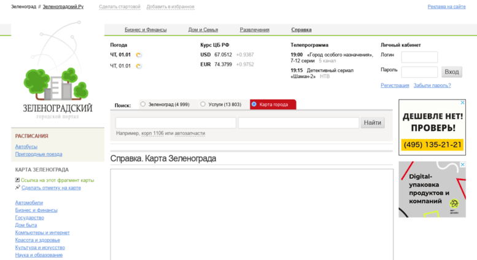Open the Автомобили category
The image size is (477, 260).
point(29,203)
